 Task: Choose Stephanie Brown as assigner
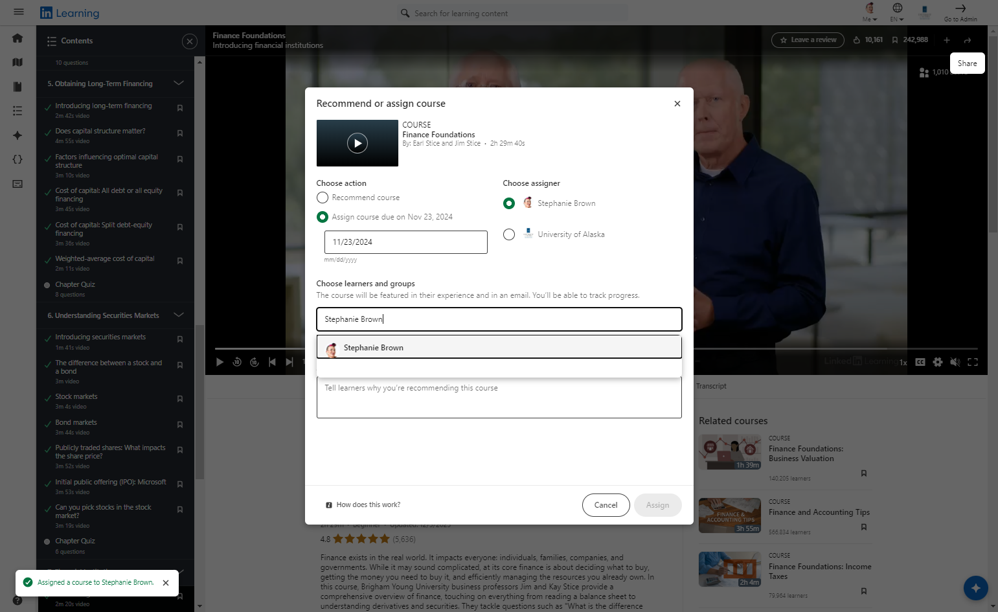coord(509,203)
